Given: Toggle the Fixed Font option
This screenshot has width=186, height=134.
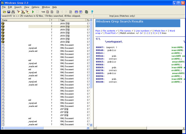Looking at the screenshot, I should click(x=110, y=33).
